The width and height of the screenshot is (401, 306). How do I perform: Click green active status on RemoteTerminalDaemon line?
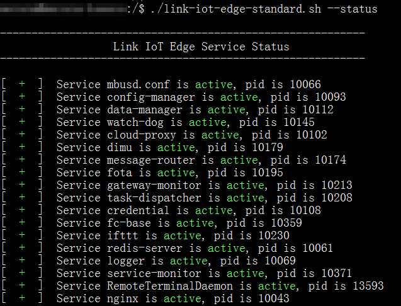[x=277, y=286]
